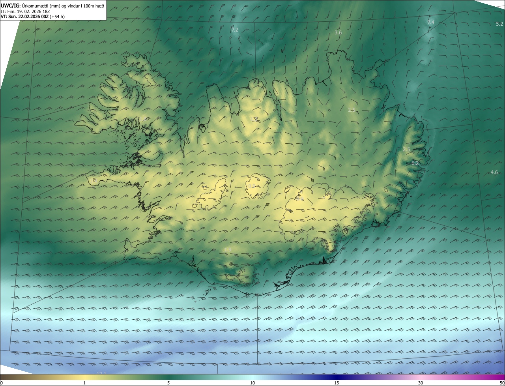Click the '5' tick label on the color scale

coord(168,383)
